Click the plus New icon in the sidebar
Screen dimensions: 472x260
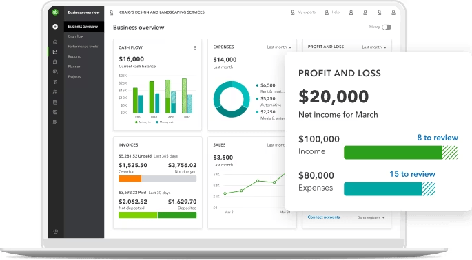coord(55,27)
